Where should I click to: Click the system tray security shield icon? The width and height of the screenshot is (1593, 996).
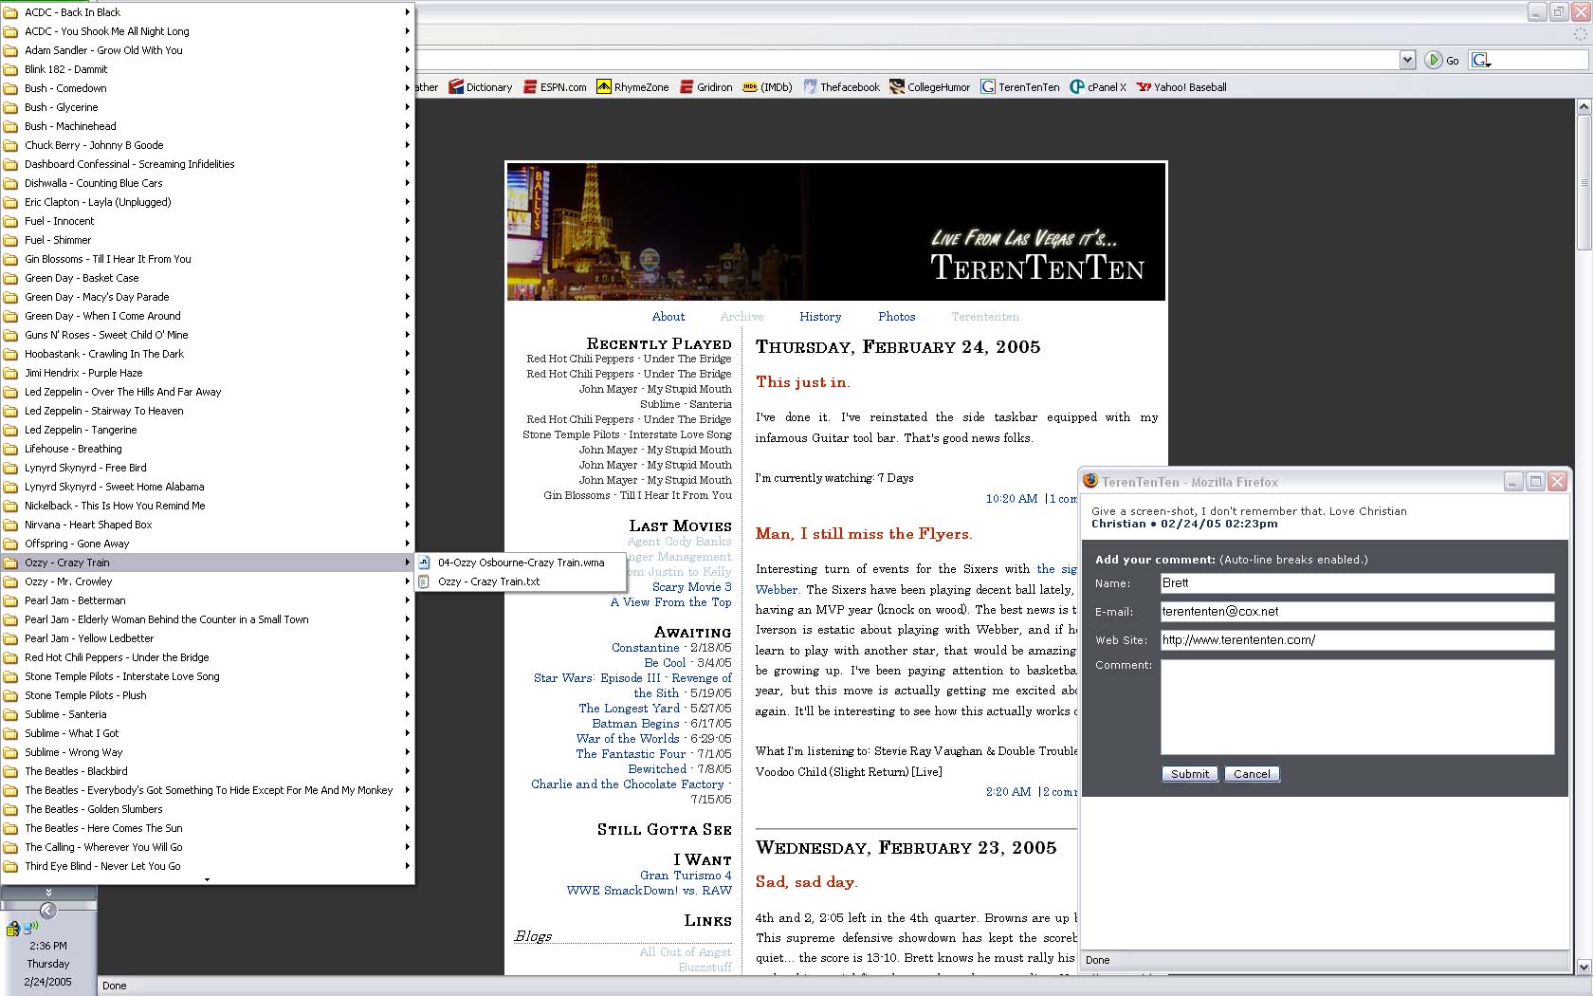pyautogui.click(x=13, y=929)
